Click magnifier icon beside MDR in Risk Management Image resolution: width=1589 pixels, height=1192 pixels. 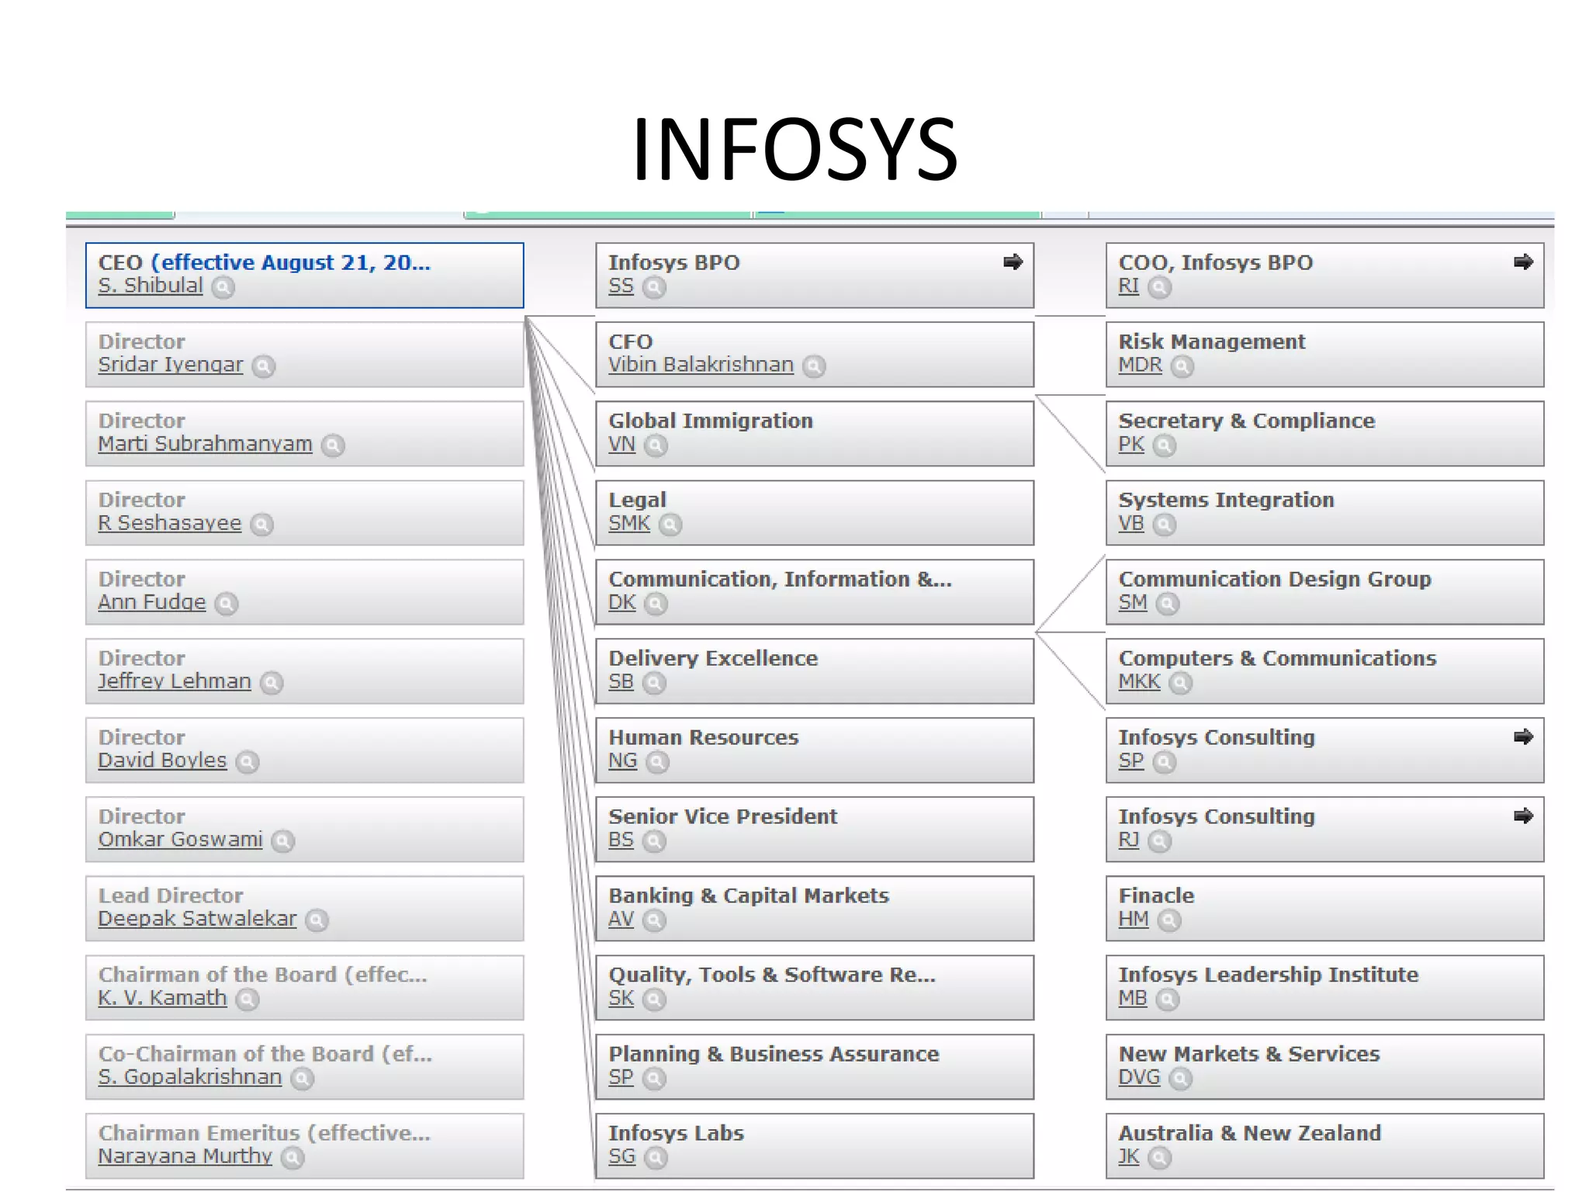point(1182,366)
